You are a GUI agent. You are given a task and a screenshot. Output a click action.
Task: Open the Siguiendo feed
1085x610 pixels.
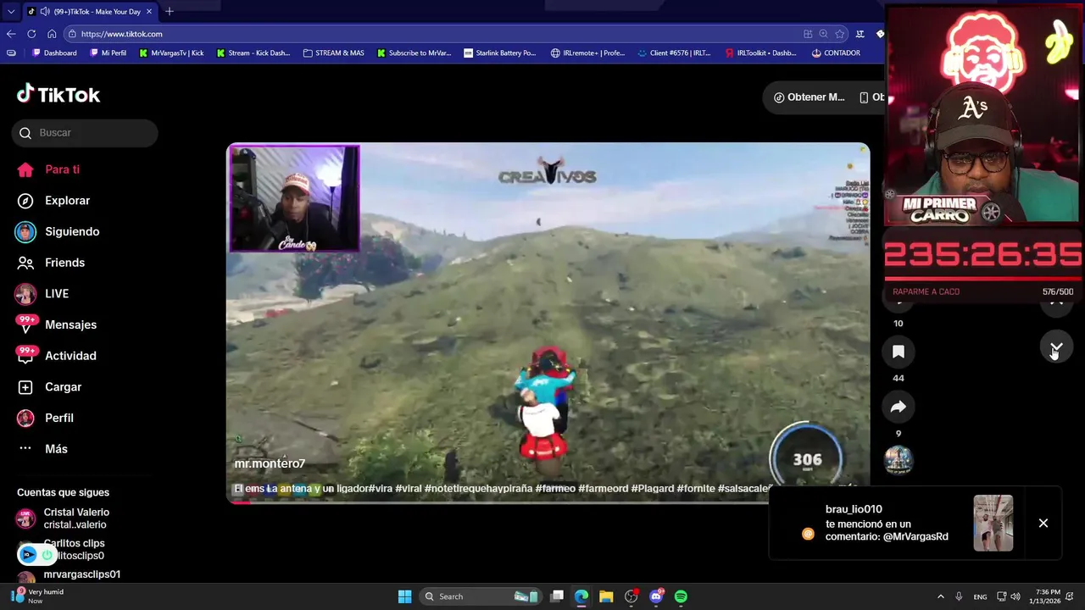(58, 231)
